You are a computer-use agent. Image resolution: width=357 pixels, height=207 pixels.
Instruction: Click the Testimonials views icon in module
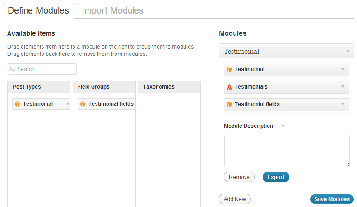[229, 87]
